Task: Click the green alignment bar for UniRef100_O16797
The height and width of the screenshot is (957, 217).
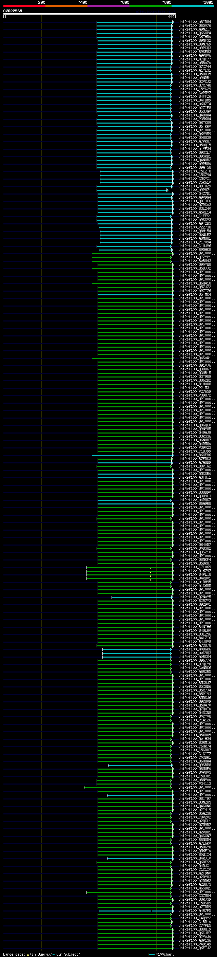Action: 130,571
